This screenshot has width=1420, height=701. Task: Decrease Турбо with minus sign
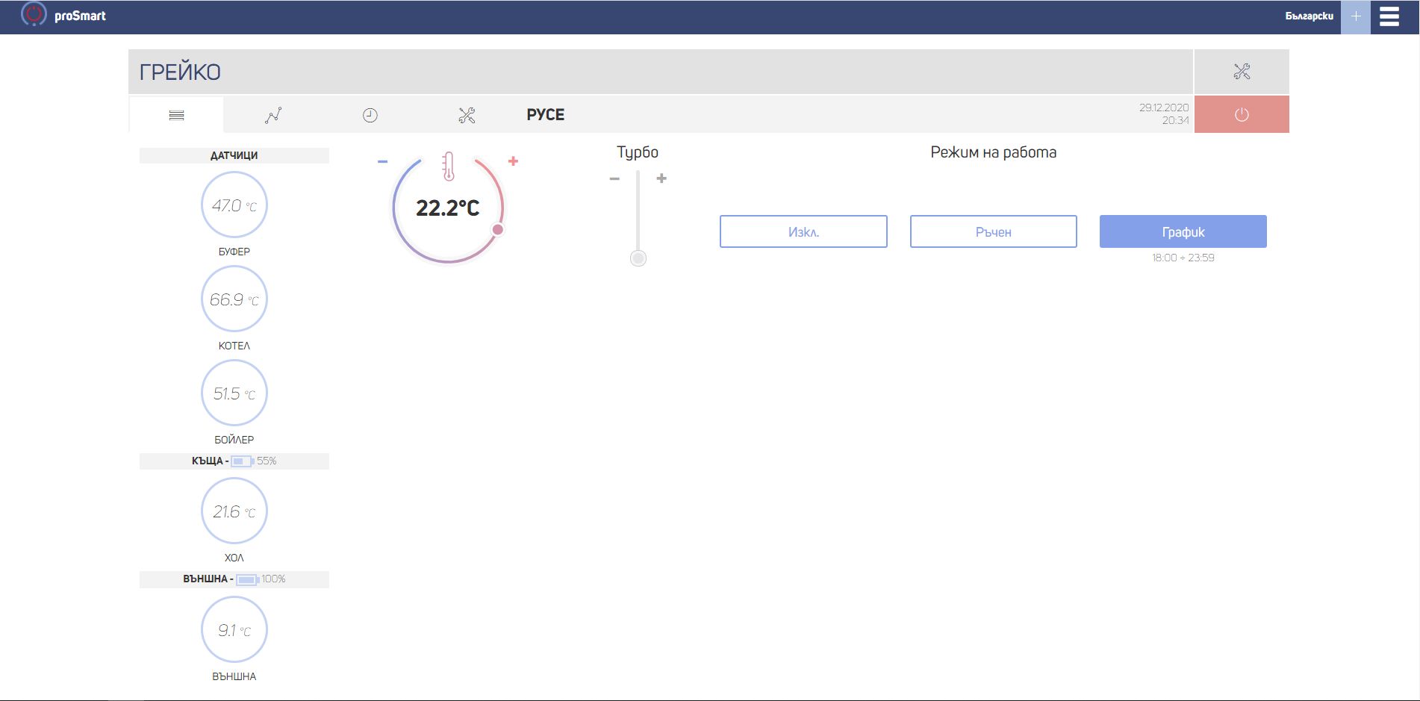tap(614, 178)
